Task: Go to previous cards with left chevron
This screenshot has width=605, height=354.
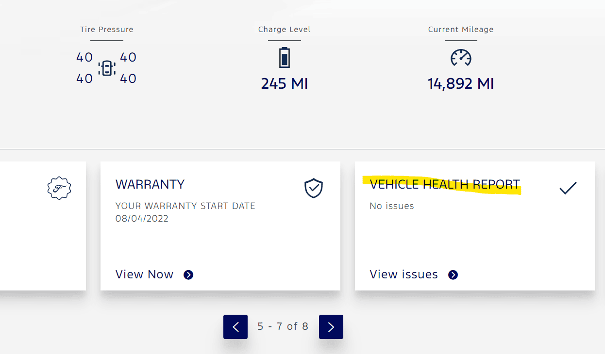Action: point(235,327)
